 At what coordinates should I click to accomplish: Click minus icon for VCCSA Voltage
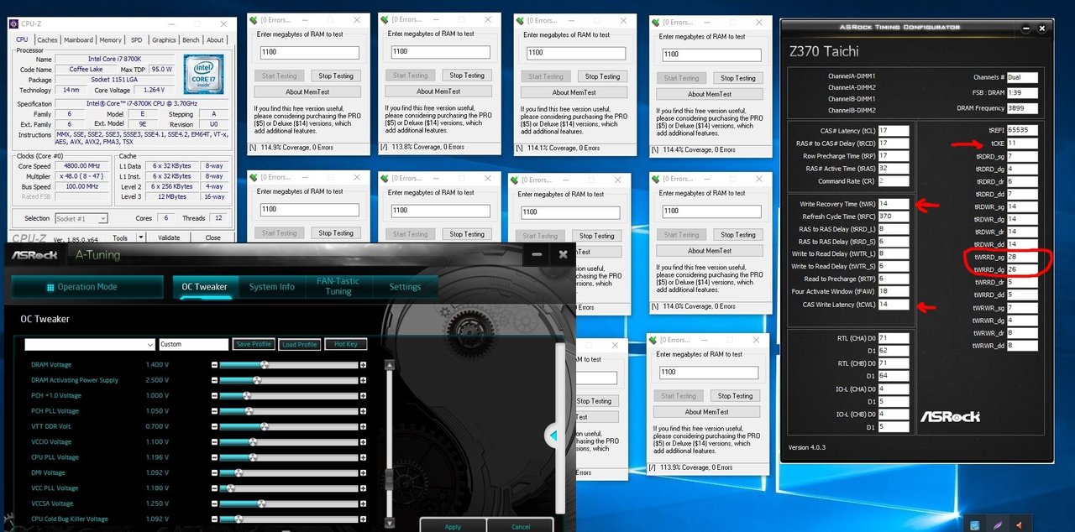click(x=214, y=503)
